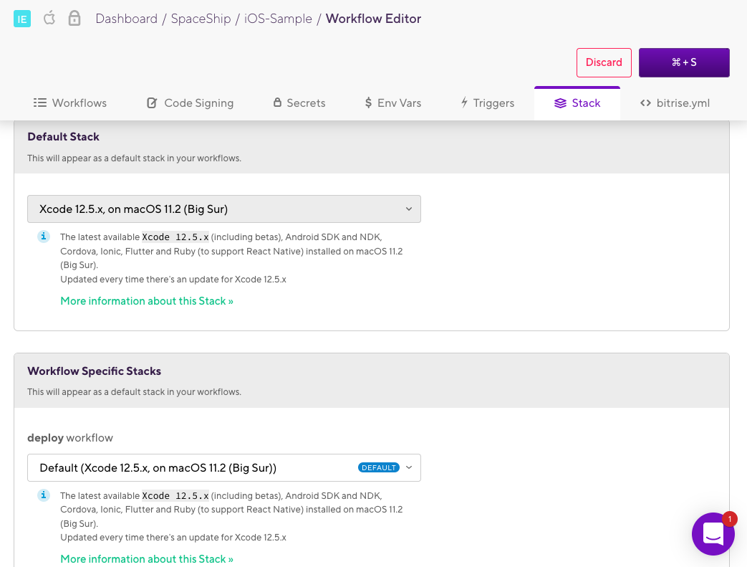The image size is (747, 567).
Task: Open the Dashboard breadcrumb
Action: (x=126, y=19)
